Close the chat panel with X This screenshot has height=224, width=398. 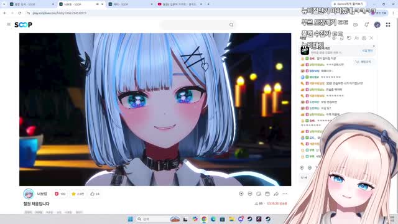(371, 38)
